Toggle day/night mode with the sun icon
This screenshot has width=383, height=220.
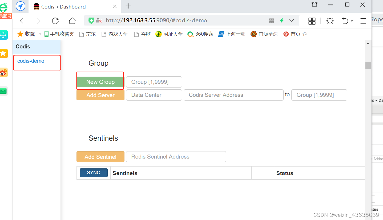pos(330,20)
